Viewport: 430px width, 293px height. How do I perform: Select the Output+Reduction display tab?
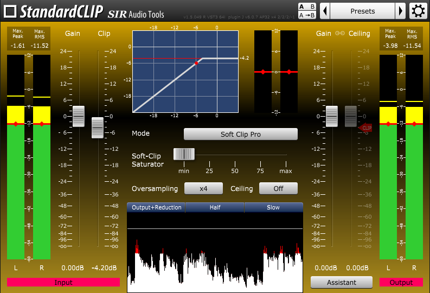pyautogui.click(x=156, y=207)
